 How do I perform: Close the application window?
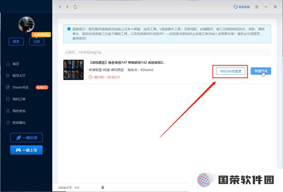[x=275, y=7]
